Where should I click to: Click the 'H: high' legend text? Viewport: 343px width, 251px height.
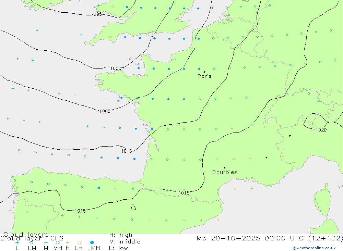pyautogui.click(x=121, y=235)
